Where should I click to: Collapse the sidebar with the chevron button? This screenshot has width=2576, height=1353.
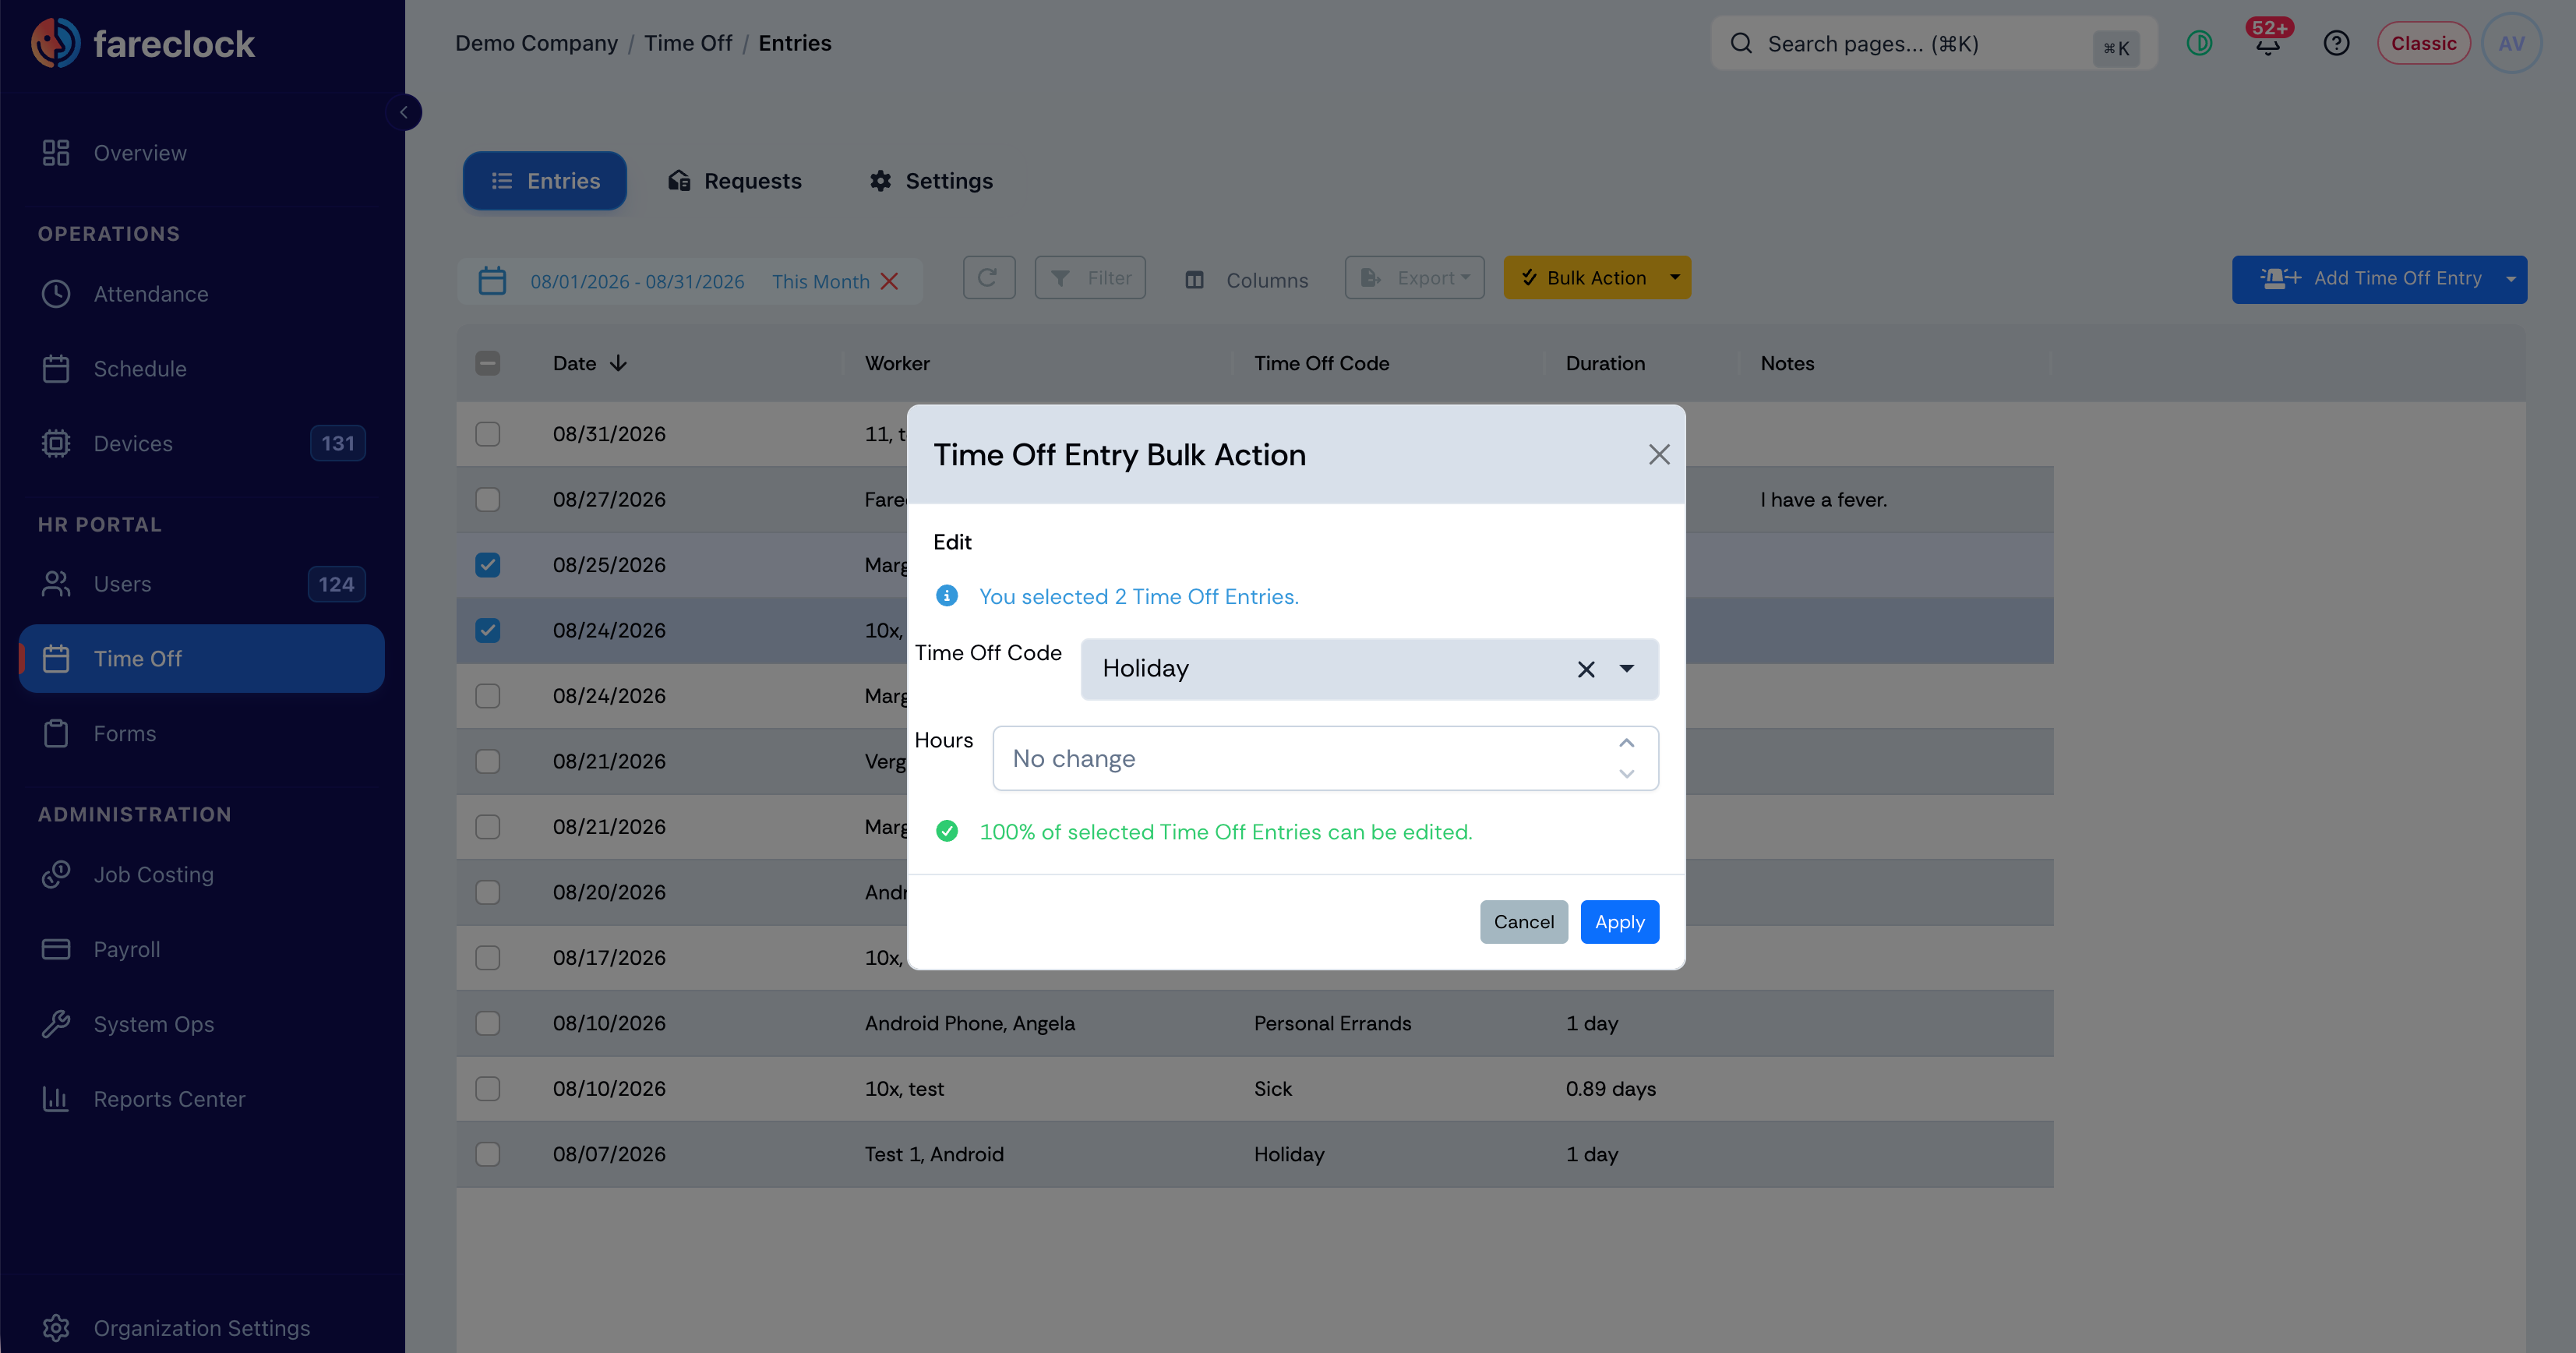[x=404, y=112]
